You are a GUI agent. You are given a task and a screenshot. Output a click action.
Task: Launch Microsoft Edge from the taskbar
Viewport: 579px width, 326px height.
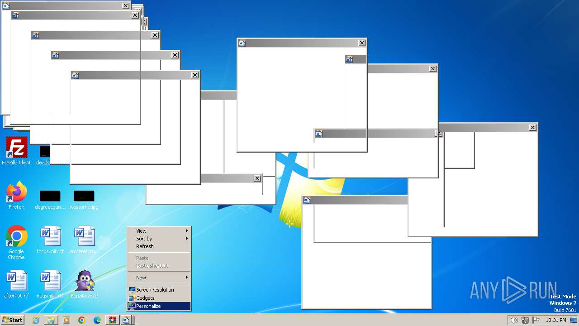click(x=97, y=320)
